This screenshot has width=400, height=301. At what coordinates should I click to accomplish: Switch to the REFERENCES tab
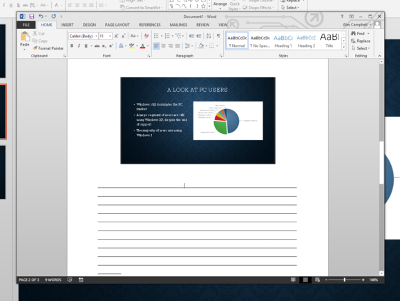(x=150, y=25)
